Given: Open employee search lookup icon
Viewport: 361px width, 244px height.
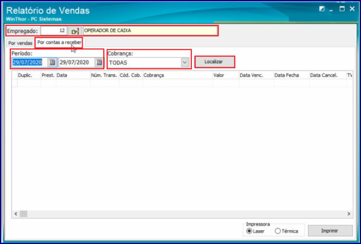Looking at the screenshot, I should click(75, 31).
